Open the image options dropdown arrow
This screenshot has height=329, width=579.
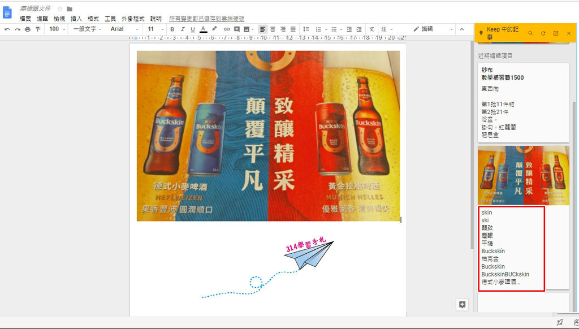[252, 29]
